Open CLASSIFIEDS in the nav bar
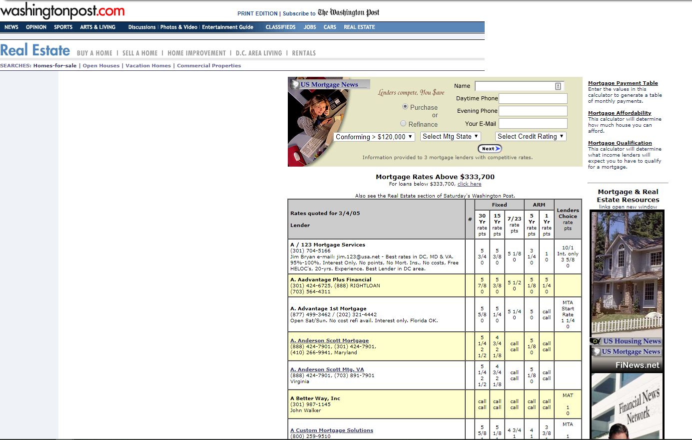The image size is (692, 440). coord(280,27)
